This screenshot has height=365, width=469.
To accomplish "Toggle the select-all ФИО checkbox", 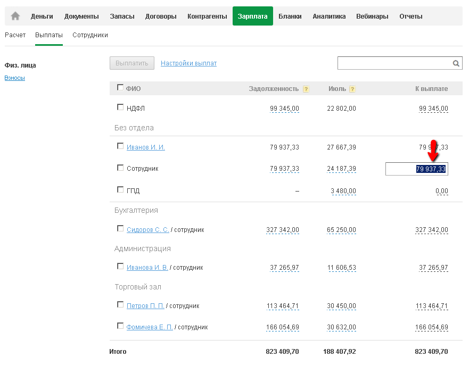I will (x=120, y=88).
